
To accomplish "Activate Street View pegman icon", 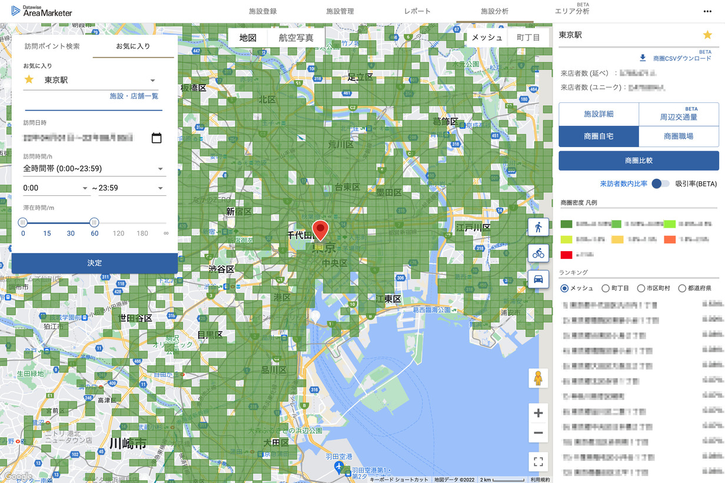I will [538, 378].
